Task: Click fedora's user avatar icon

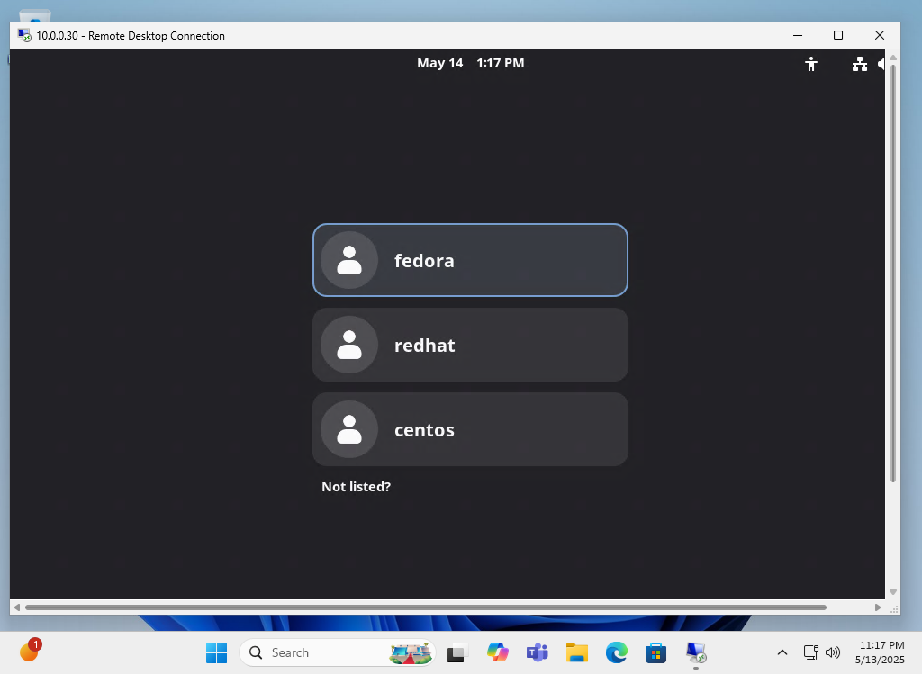Action: (349, 260)
